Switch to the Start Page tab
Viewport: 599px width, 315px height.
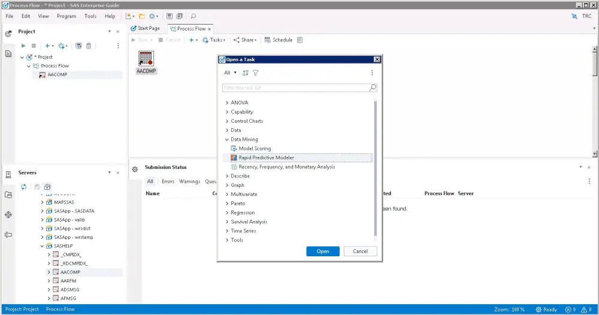tap(145, 28)
